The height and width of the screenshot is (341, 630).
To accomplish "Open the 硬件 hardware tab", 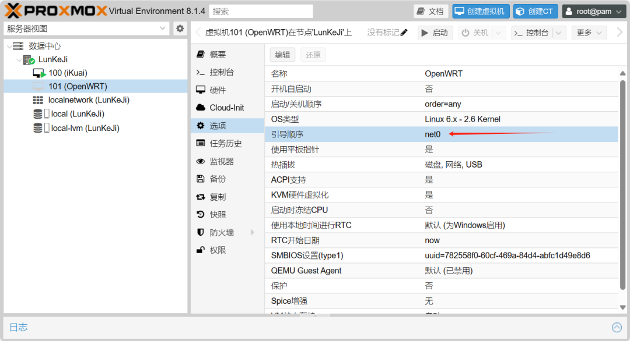I will point(228,90).
